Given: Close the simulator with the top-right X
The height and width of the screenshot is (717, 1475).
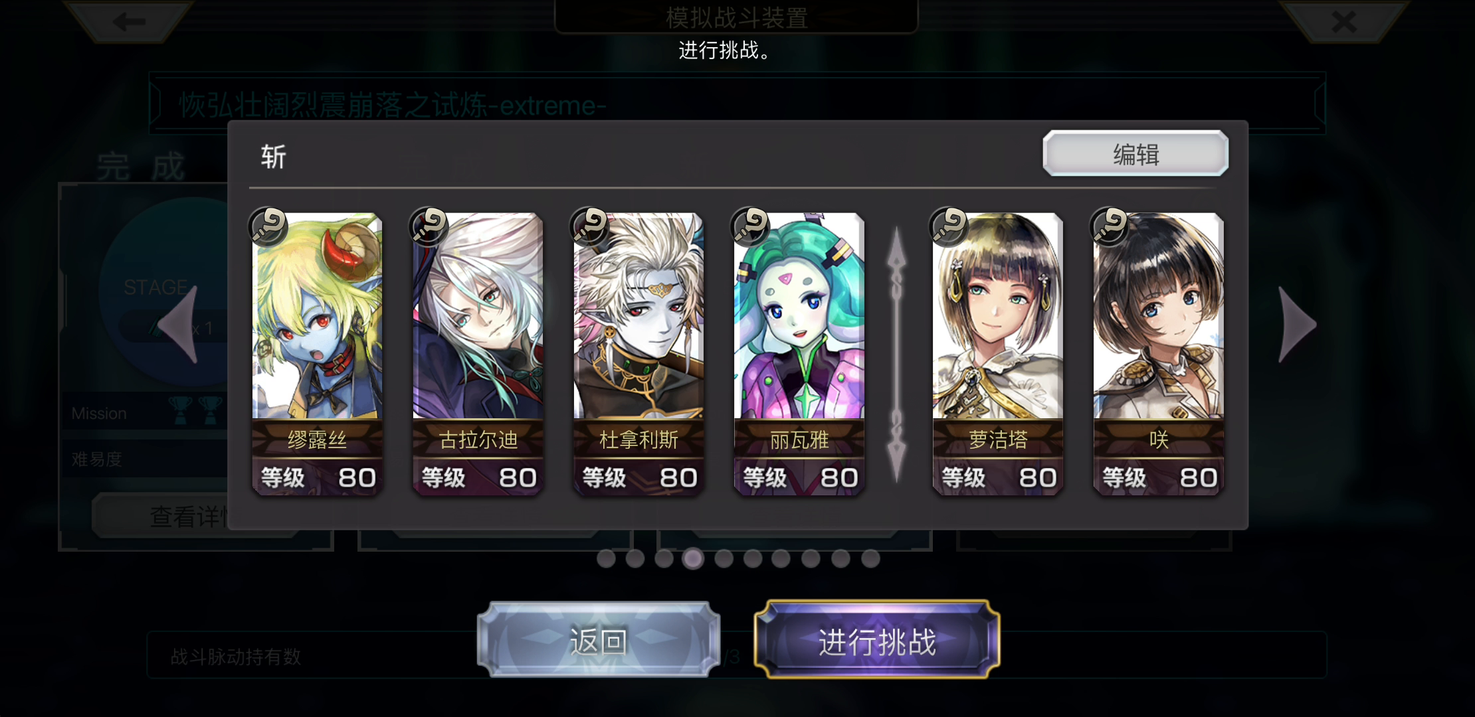Looking at the screenshot, I should coord(1344,21).
